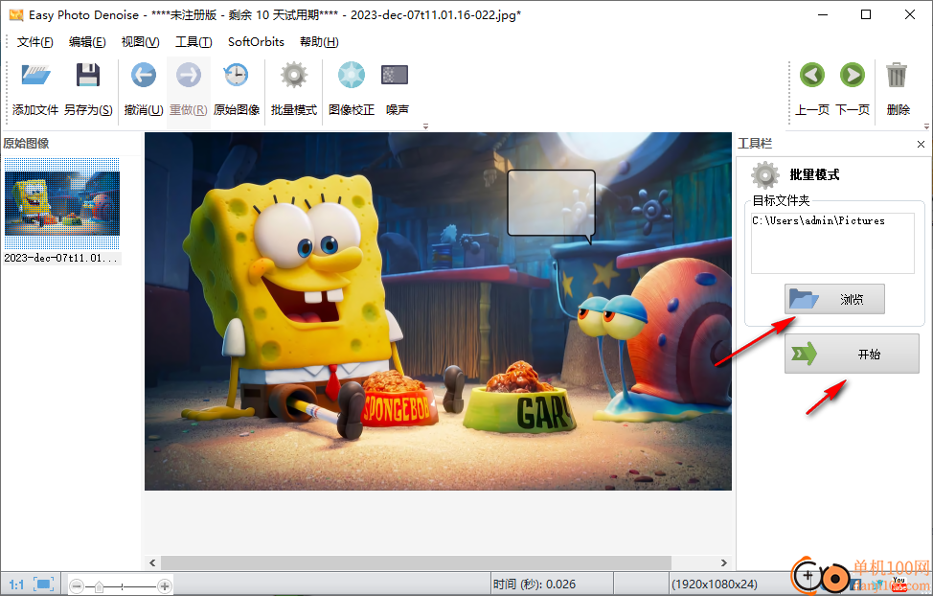The width and height of the screenshot is (933, 596).
Task: Click the Save As (另存为) floppy icon
Action: tap(88, 75)
